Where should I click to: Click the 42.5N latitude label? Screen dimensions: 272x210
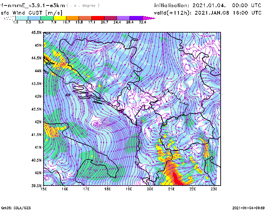coord(36,109)
